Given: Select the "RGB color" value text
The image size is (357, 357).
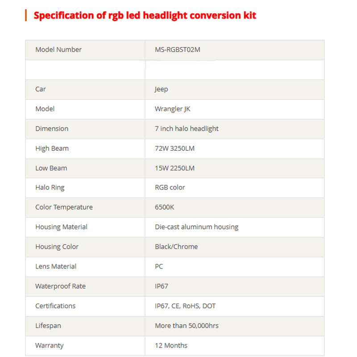Looking at the screenshot, I should (170, 187).
